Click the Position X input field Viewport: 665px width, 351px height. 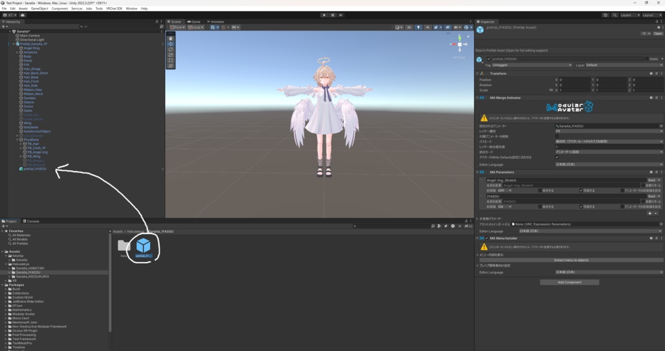[x=574, y=80]
